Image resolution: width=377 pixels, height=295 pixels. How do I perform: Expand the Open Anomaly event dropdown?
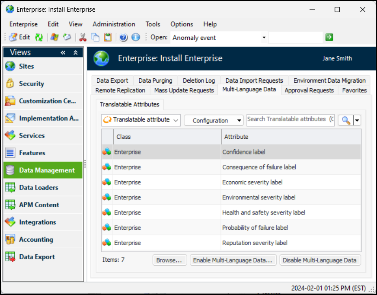coord(264,38)
